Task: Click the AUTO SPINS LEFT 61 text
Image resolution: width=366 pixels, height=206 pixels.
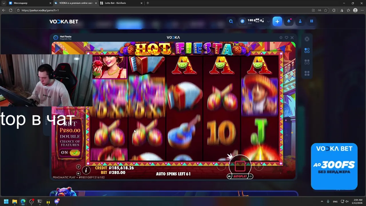Action: (173, 174)
